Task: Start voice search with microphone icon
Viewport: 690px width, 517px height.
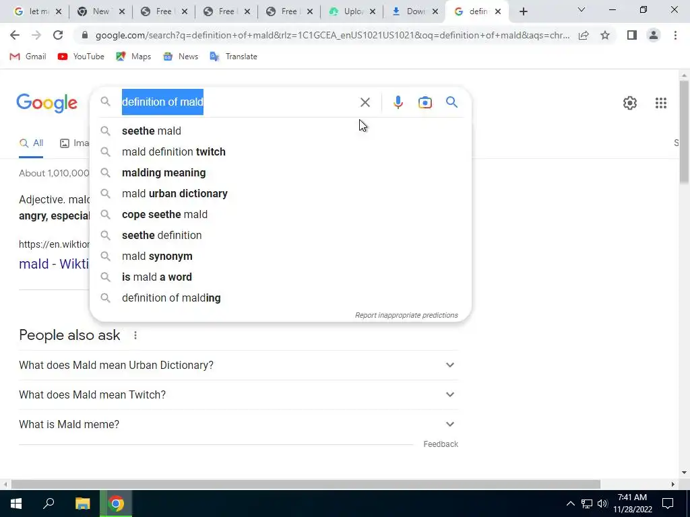Action: 398,102
